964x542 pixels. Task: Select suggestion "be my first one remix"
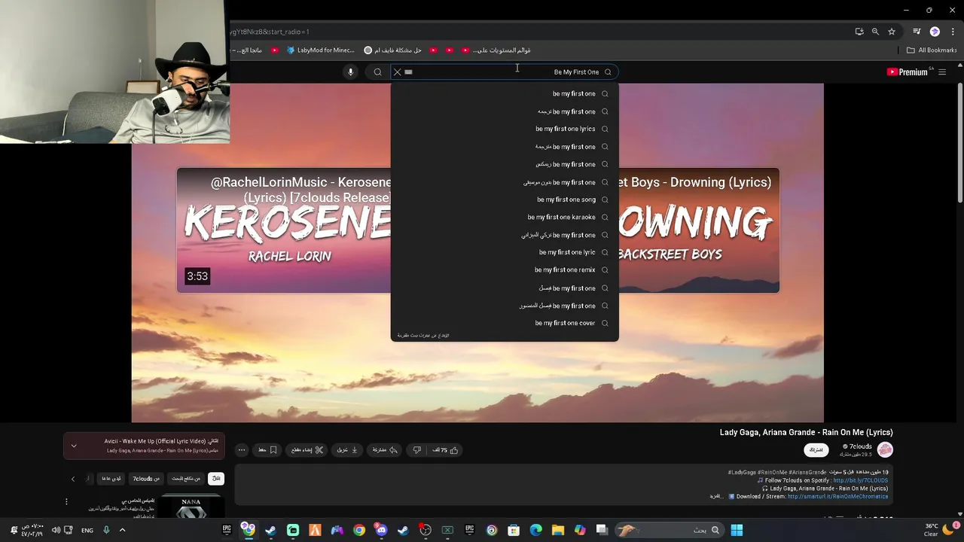505,269
